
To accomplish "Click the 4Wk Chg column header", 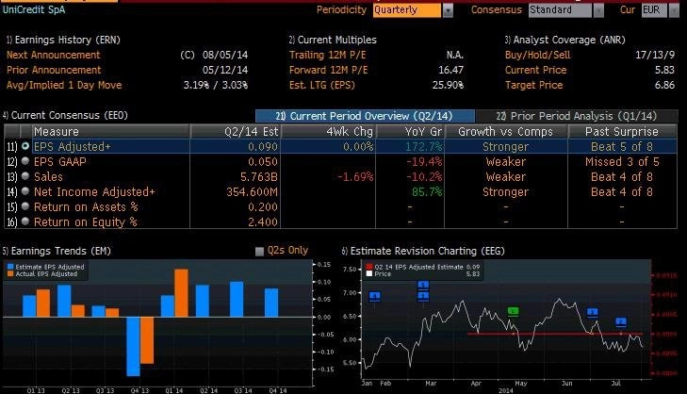I will (328, 131).
